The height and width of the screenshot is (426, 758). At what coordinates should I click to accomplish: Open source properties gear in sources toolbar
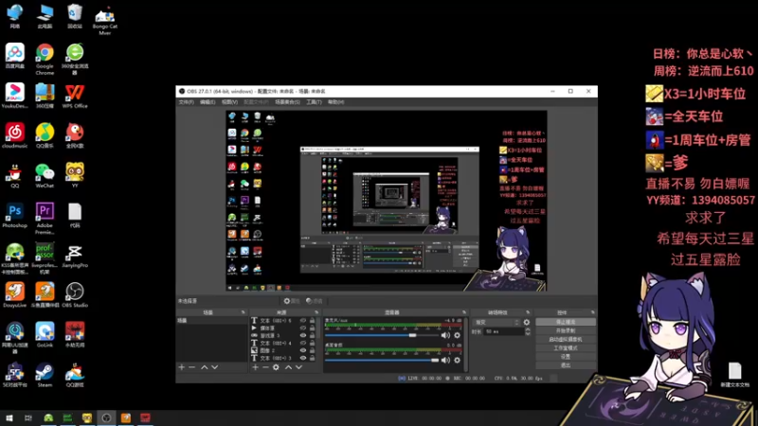276,367
